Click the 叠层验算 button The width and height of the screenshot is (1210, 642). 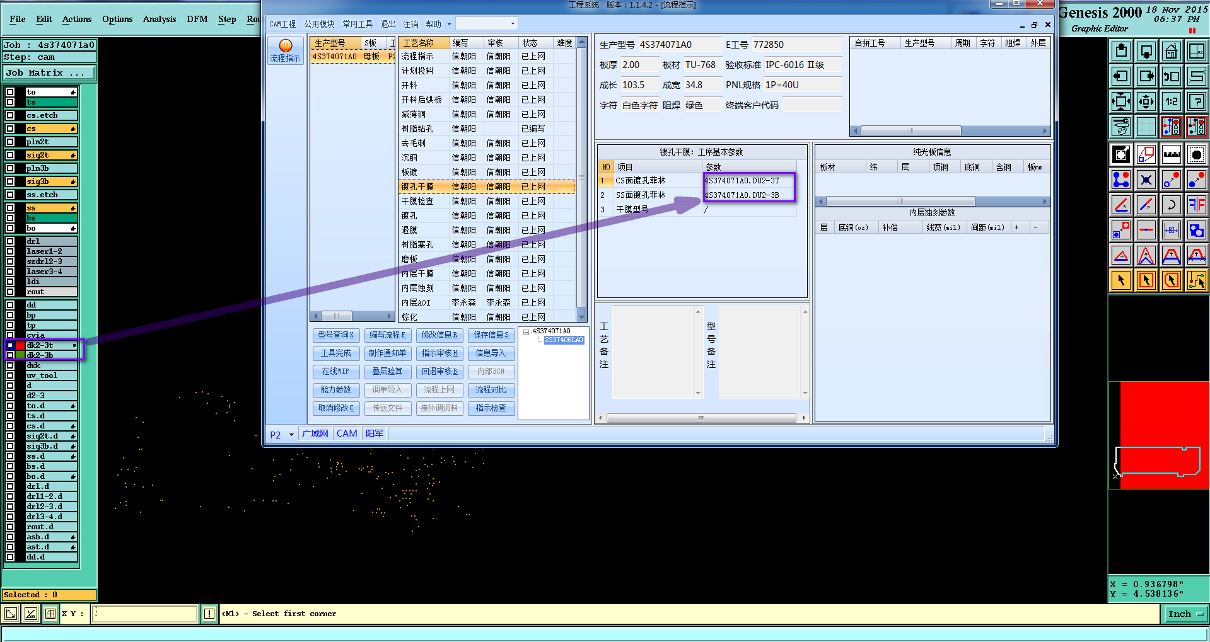click(388, 372)
